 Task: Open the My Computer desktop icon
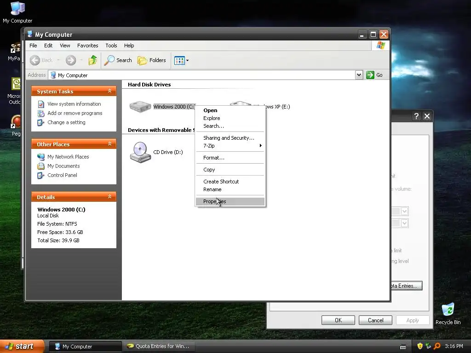(17, 12)
